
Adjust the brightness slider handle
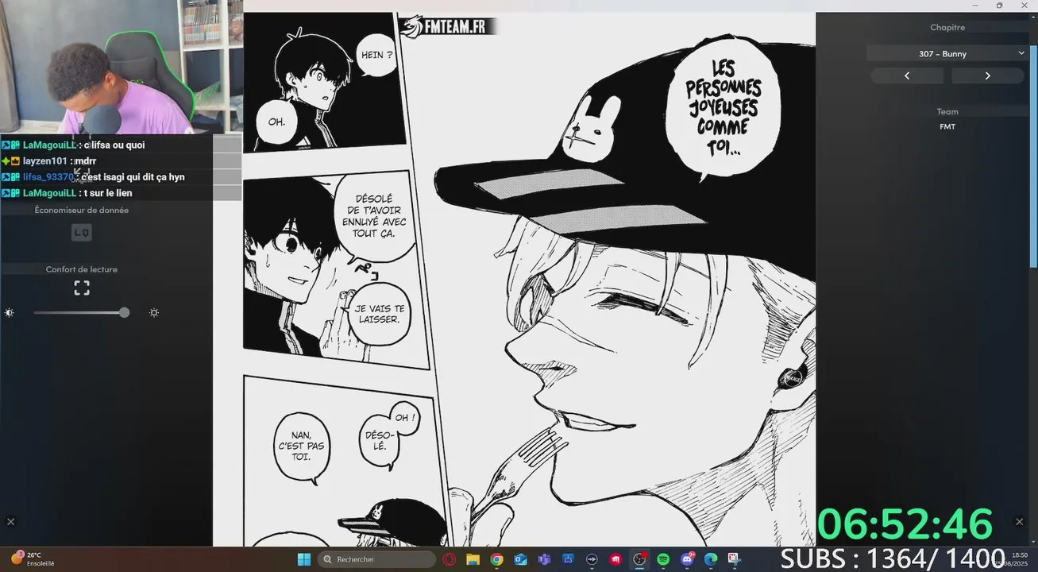click(x=124, y=312)
